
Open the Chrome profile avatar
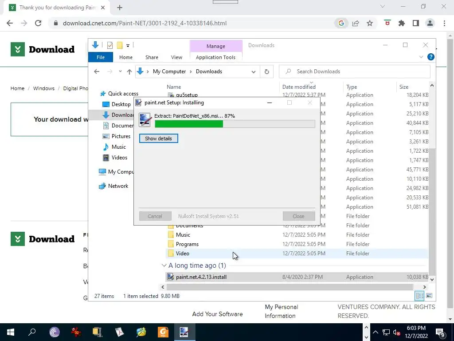pos(430,23)
